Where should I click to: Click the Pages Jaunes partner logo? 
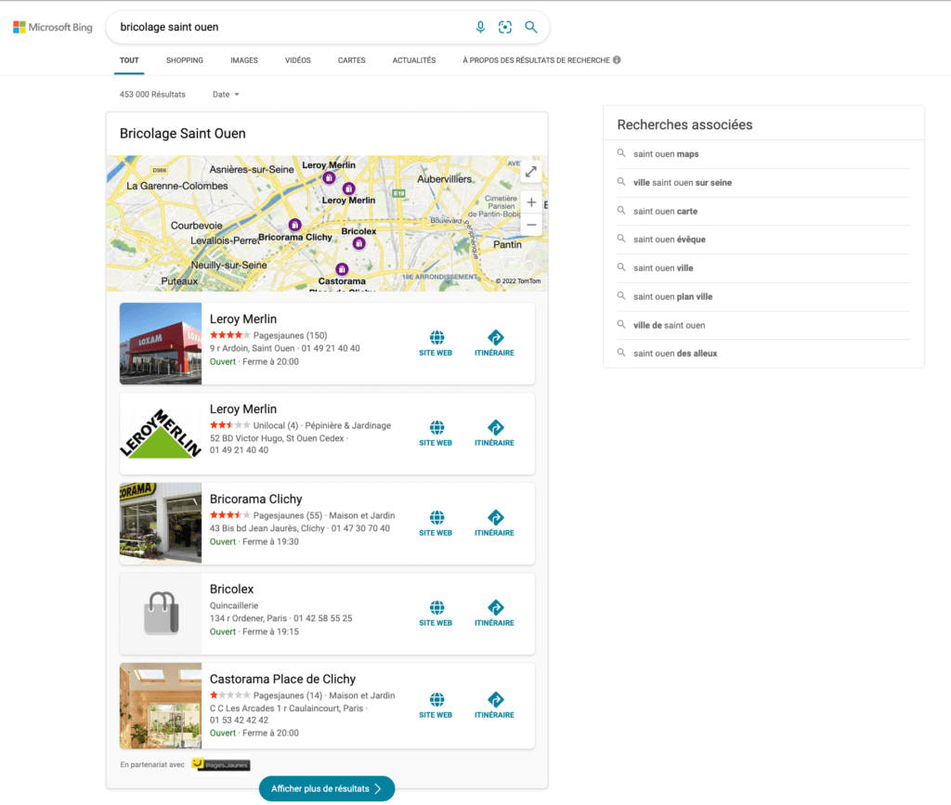pyautogui.click(x=220, y=765)
